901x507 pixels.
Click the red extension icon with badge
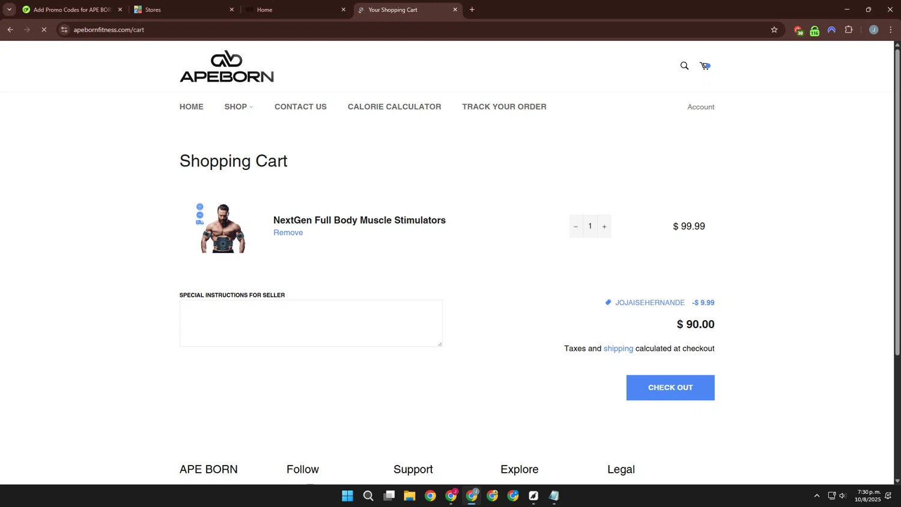point(798,30)
